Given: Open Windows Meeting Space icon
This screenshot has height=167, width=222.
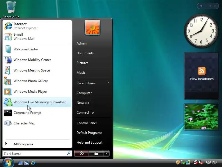Looking at the screenshot, I should pyautogui.click(x=8, y=70).
